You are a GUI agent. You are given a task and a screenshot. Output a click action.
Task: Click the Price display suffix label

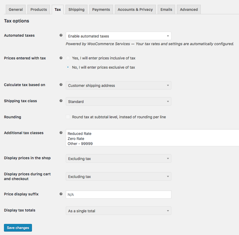click(x=21, y=194)
